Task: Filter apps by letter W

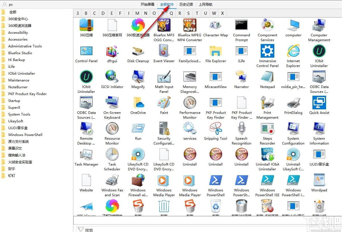Action: (214, 13)
